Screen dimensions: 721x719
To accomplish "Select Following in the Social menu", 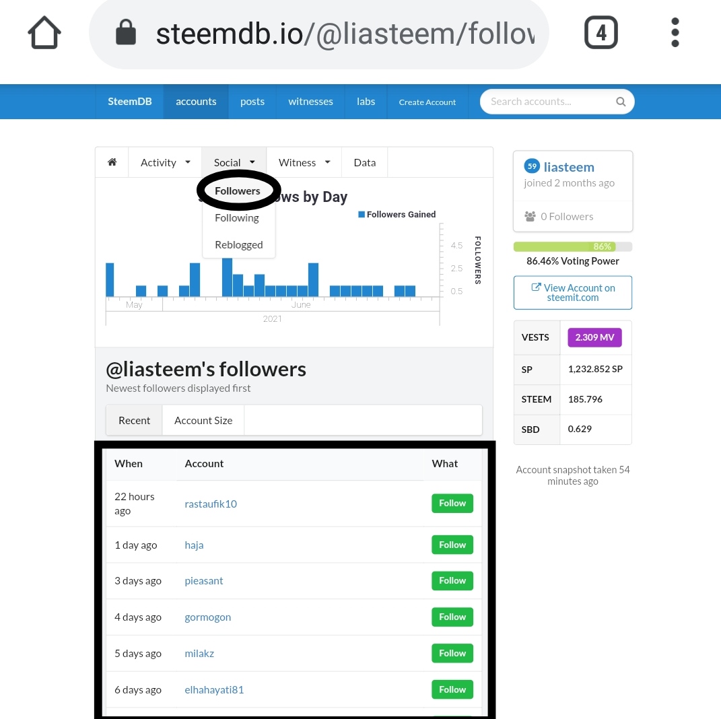I will (x=237, y=218).
